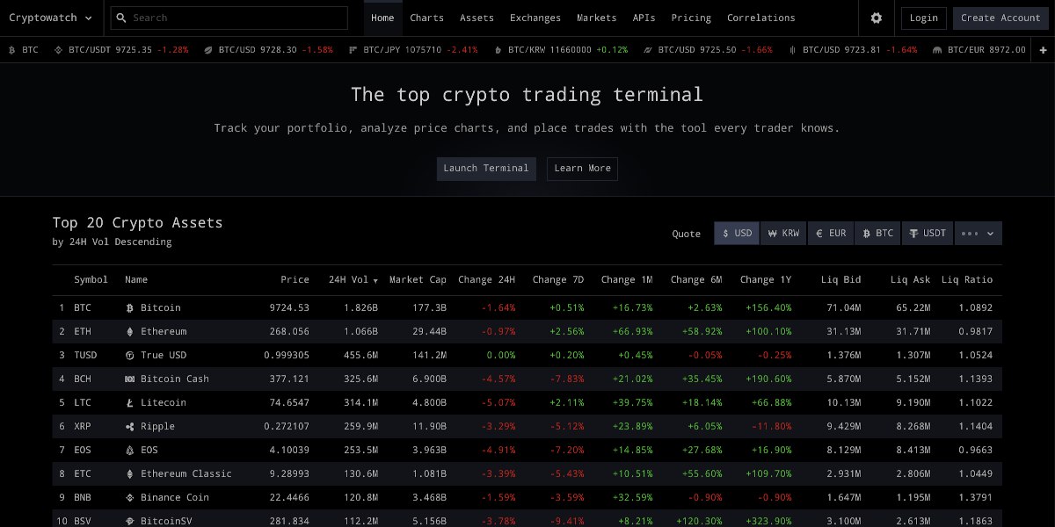This screenshot has height=527, width=1055.
Task: Sort table by Change 1Y column
Action: [766, 279]
